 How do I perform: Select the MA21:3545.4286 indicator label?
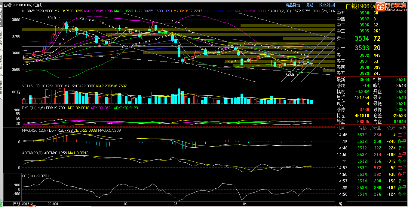[99, 11]
